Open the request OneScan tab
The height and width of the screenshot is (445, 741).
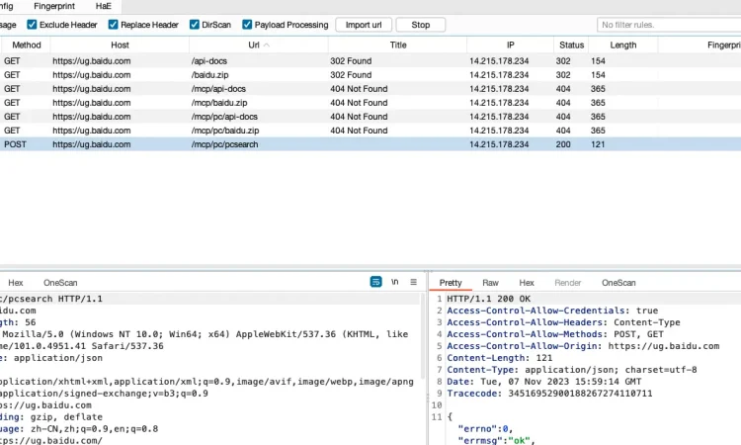(60, 282)
